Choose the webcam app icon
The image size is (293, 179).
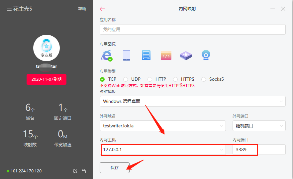[206, 55]
